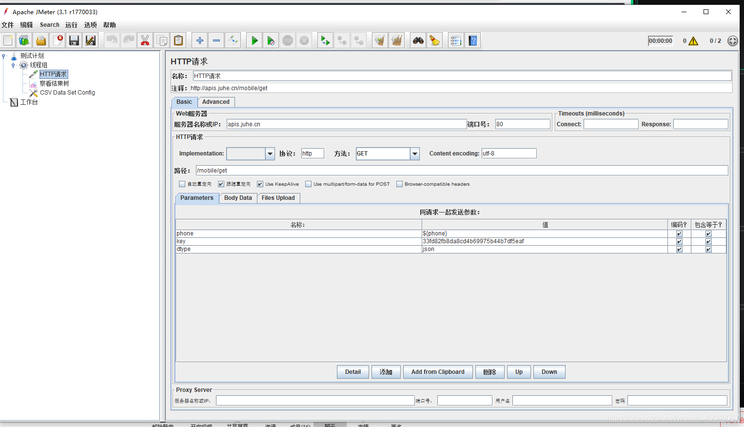Click the Copy icon
Viewport: 744px width, 427px height.
point(162,40)
